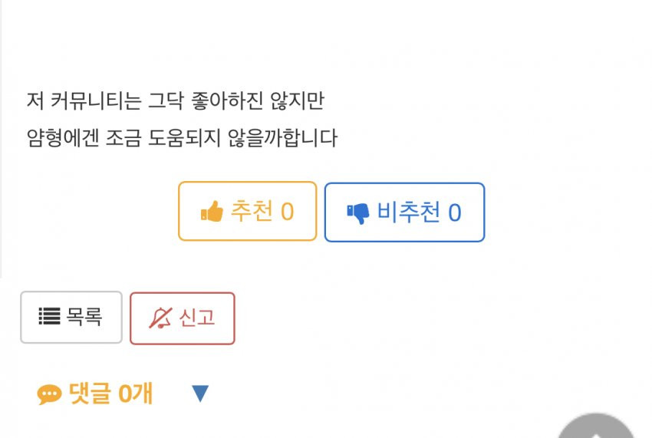The width and height of the screenshot is (652, 438).
Task: Click the list lines icon beside 목록
Action: point(50,316)
